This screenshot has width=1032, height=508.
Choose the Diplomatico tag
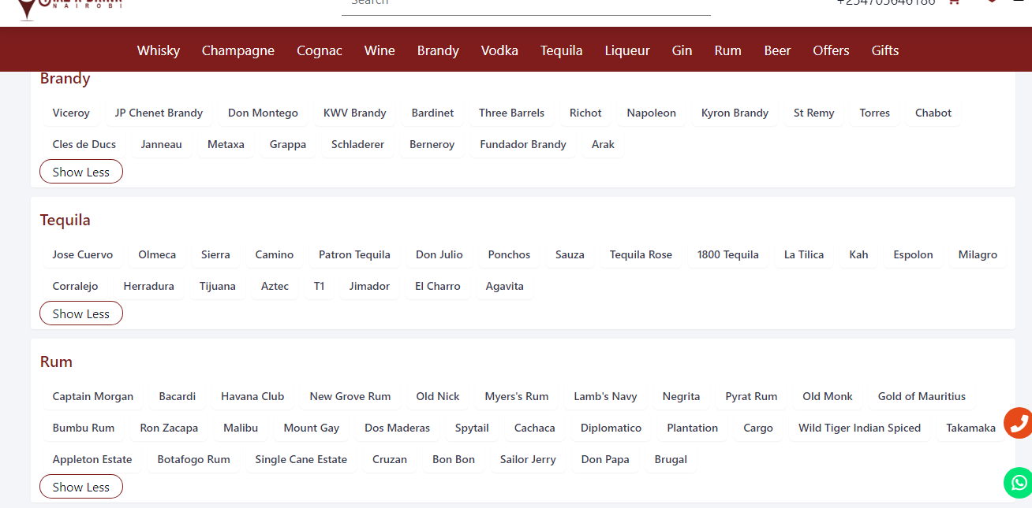pos(611,428)
